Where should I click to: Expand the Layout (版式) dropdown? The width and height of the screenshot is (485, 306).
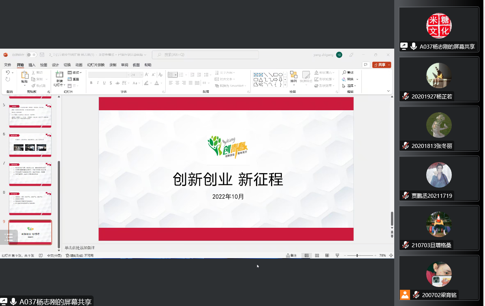(x=75, y=73)
